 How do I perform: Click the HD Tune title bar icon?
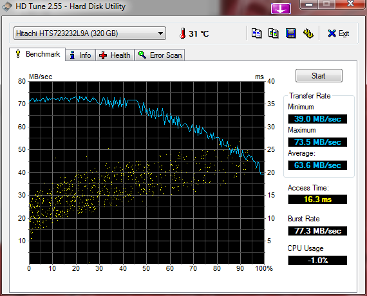click(6, 6)
